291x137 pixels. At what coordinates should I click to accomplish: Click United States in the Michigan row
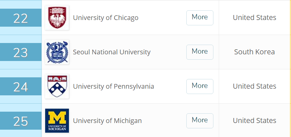pyautogui.click(x=255, y=121)
